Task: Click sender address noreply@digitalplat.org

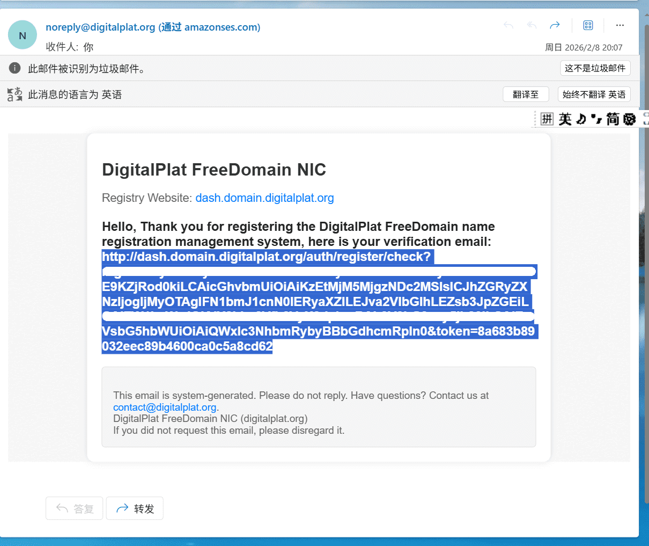Action: coord(100,27)
